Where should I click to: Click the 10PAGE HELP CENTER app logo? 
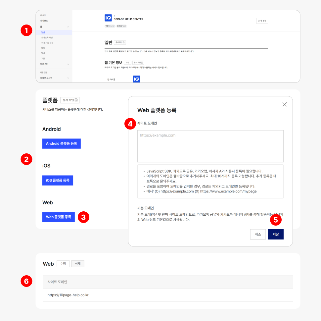[108, 18]
